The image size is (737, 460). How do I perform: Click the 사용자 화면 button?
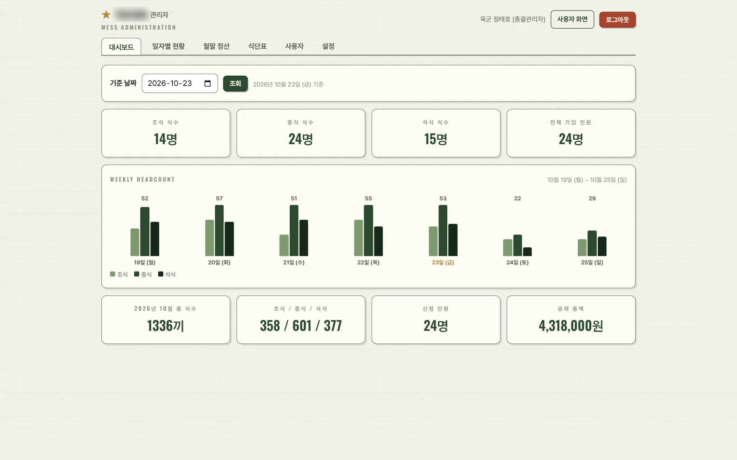(572, 19)
